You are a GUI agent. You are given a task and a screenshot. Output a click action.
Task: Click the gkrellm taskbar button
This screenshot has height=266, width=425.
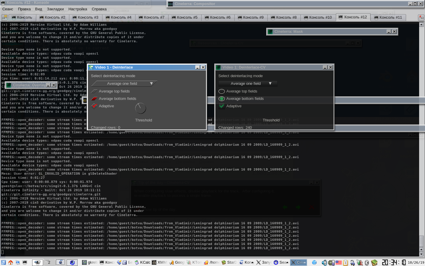[x=90, y=262]
